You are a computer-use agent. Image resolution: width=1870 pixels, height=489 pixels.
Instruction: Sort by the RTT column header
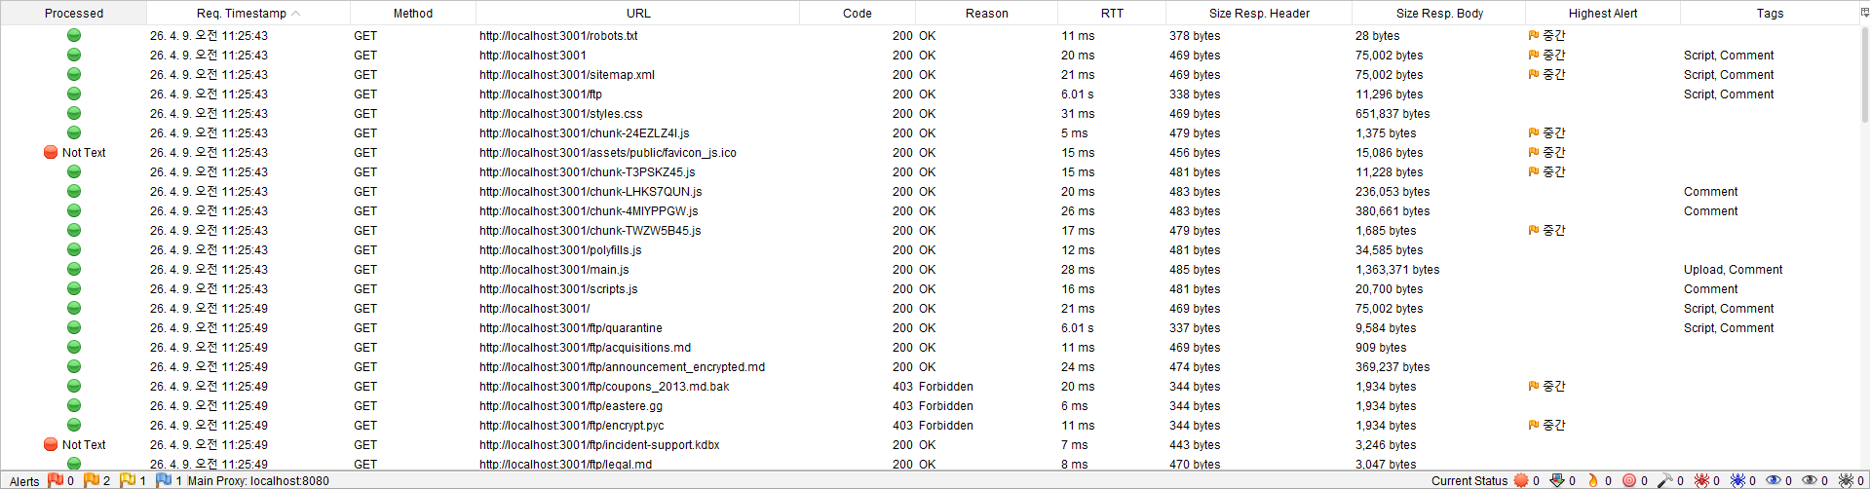pyautogui.click(x=1112, y=13)
